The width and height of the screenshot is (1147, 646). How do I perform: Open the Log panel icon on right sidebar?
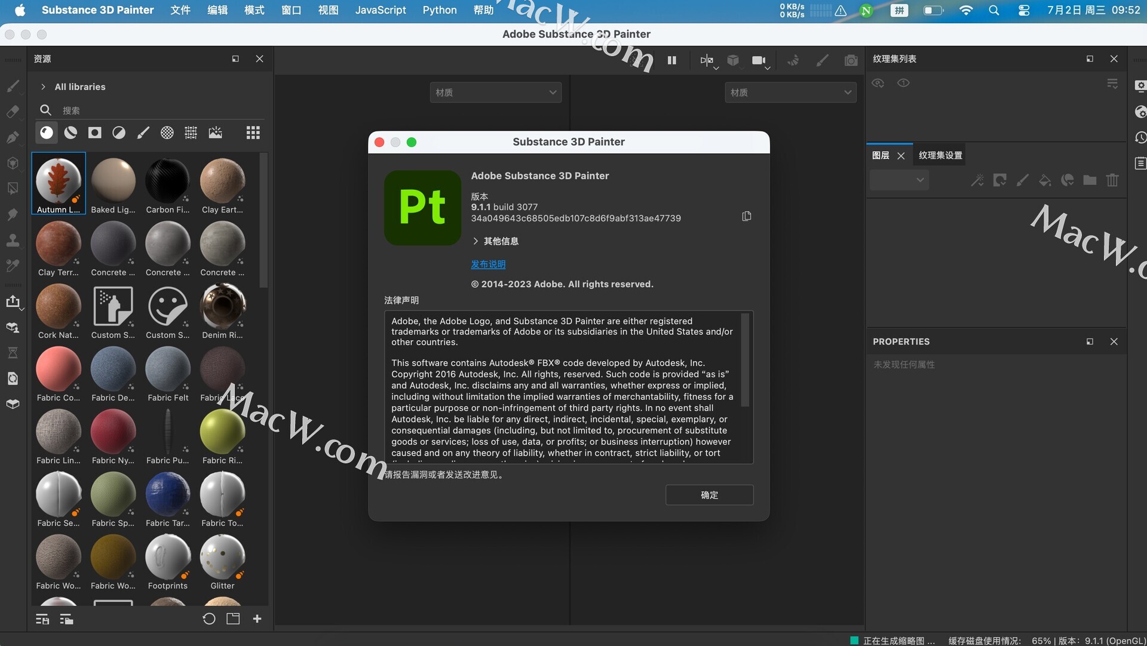[1140, 163]
